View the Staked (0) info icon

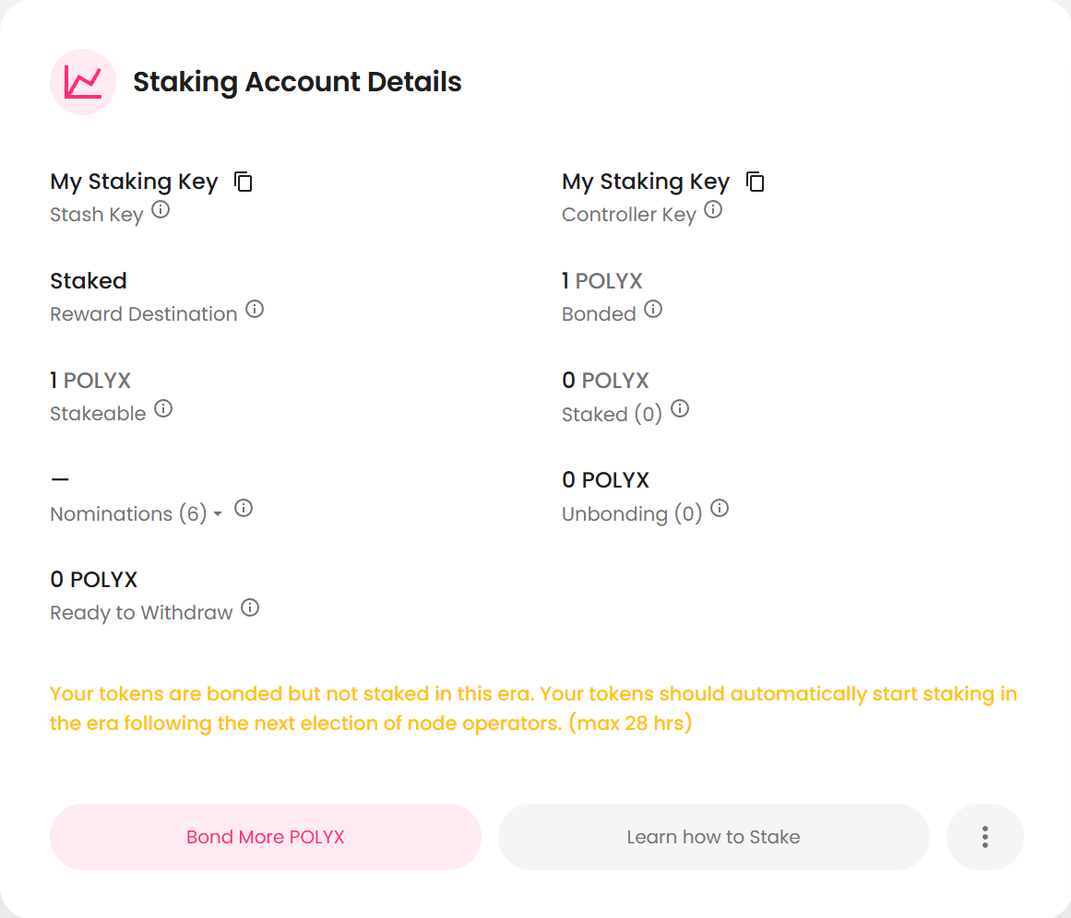tap(680, 409)
